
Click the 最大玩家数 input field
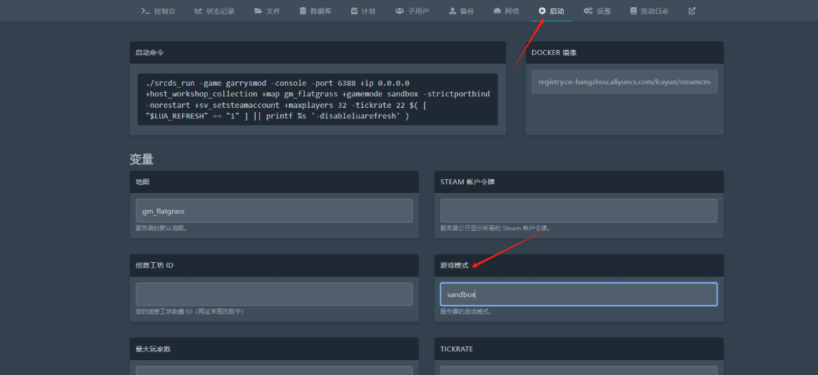pos(274,370)
